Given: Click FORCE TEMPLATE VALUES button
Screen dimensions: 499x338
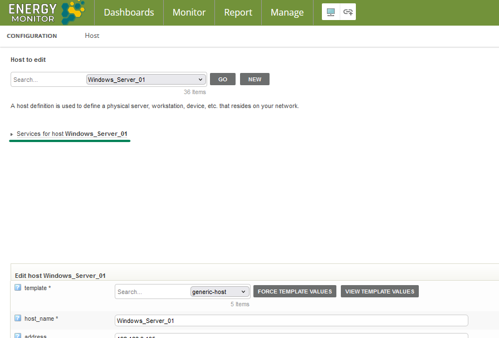Looking at the screenshot, I should point(294,291).
